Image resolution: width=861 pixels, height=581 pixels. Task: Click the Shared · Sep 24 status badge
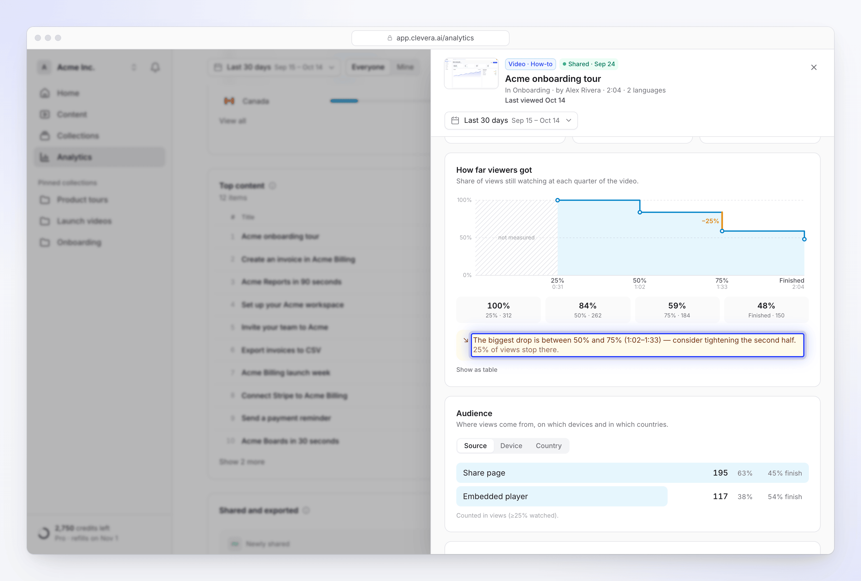click(x=589, y=64)
